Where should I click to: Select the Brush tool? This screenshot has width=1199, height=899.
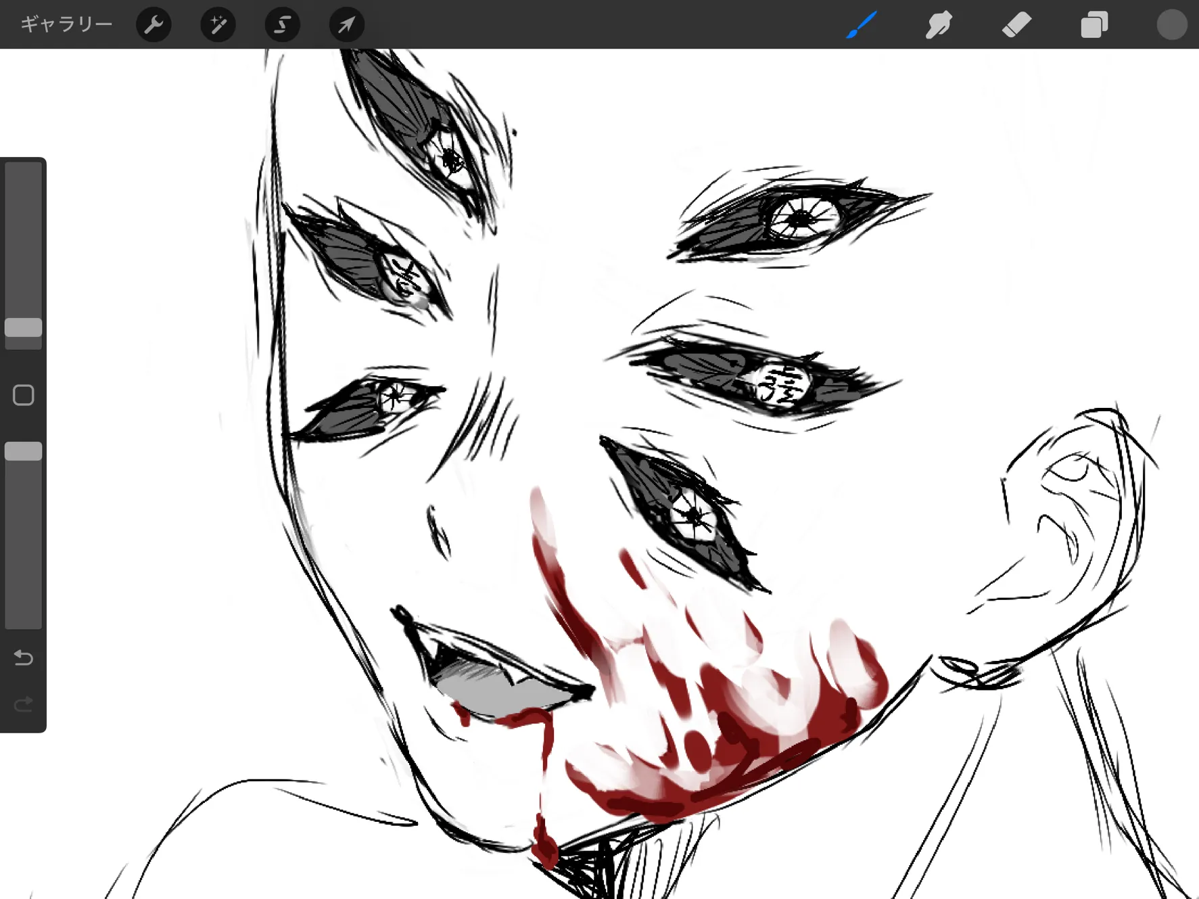(862, 24)
